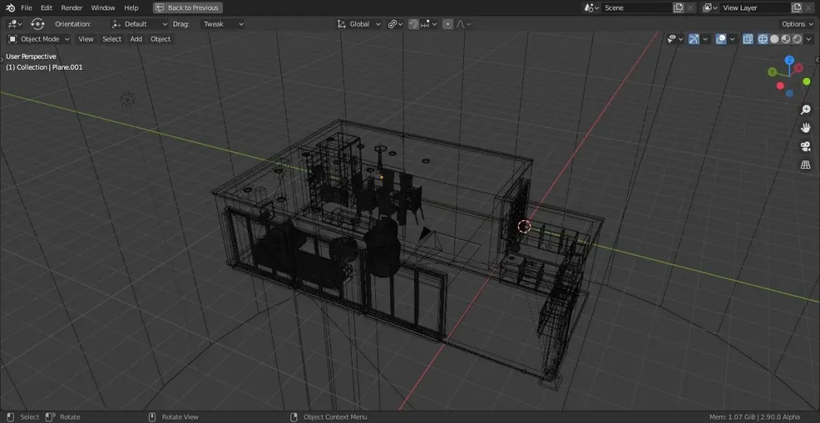Click the pan view hand icon
Screen dimensions: 820x423
click(x=806, y=128)
